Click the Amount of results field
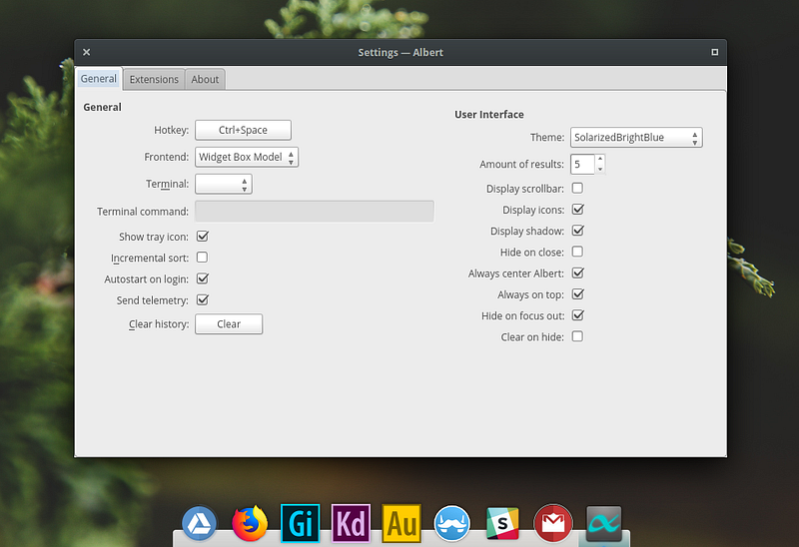The image size is (799, 547). click(583, 164)
